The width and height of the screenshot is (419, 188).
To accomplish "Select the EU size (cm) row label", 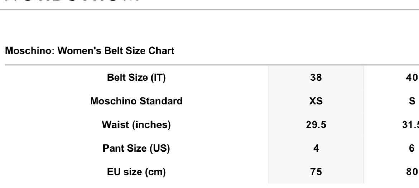I will [136, 172].
